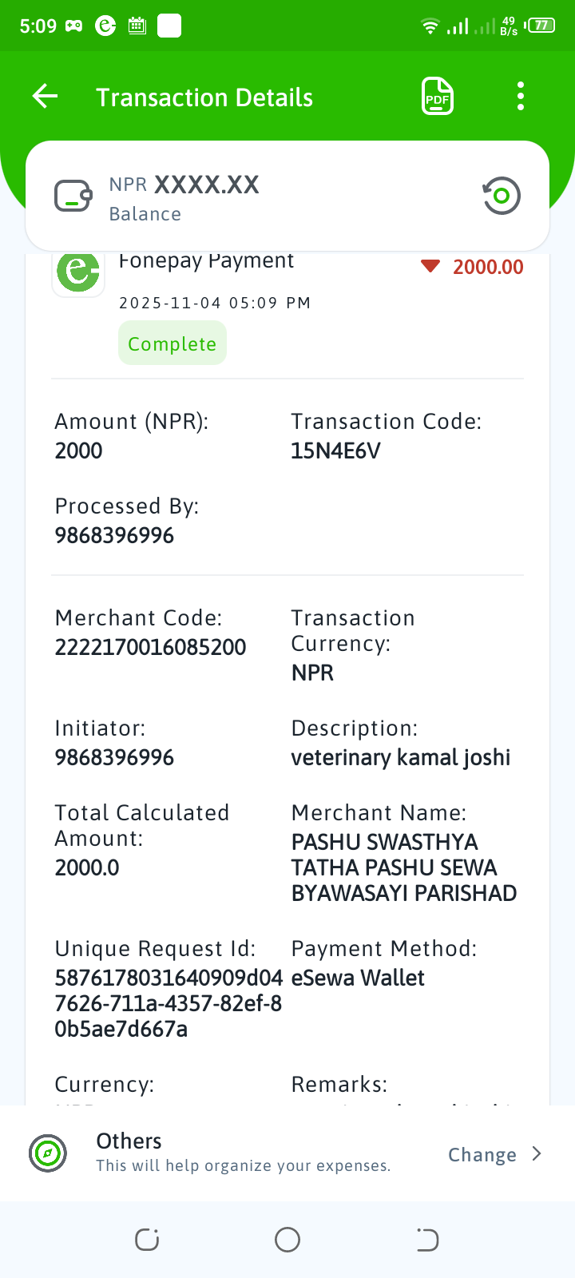Change the expense category
This screenshot has width=575, height=1278.
point(482,1155)
